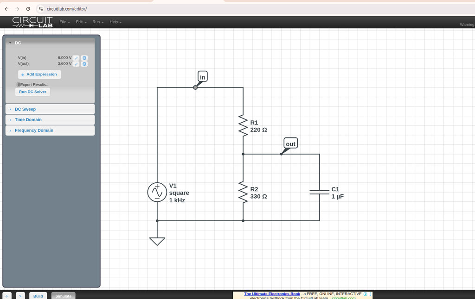475x299 pixels.
Task: Reload the browser page
Action: 28,9
